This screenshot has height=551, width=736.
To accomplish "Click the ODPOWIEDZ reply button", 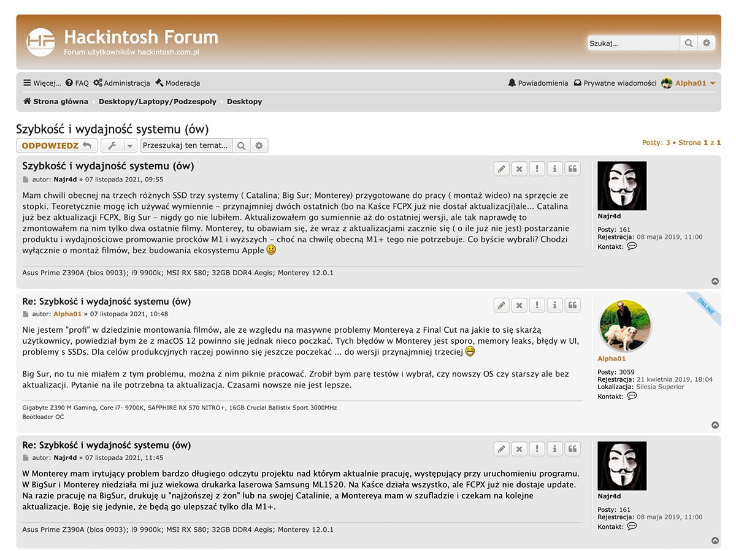I will 56,145.
